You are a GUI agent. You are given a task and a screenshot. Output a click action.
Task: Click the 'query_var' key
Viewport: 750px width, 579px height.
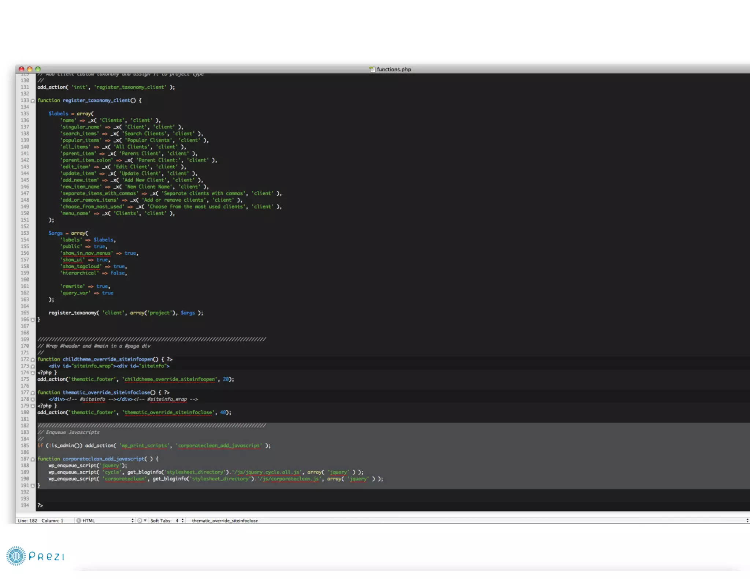[x=75, y=293]
